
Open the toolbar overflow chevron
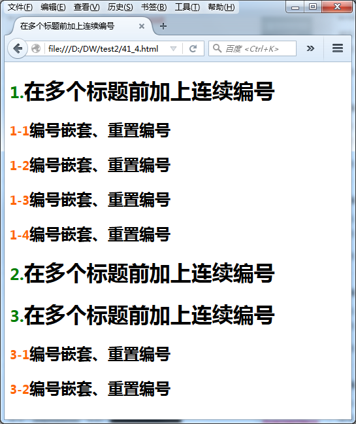[310, 48]
